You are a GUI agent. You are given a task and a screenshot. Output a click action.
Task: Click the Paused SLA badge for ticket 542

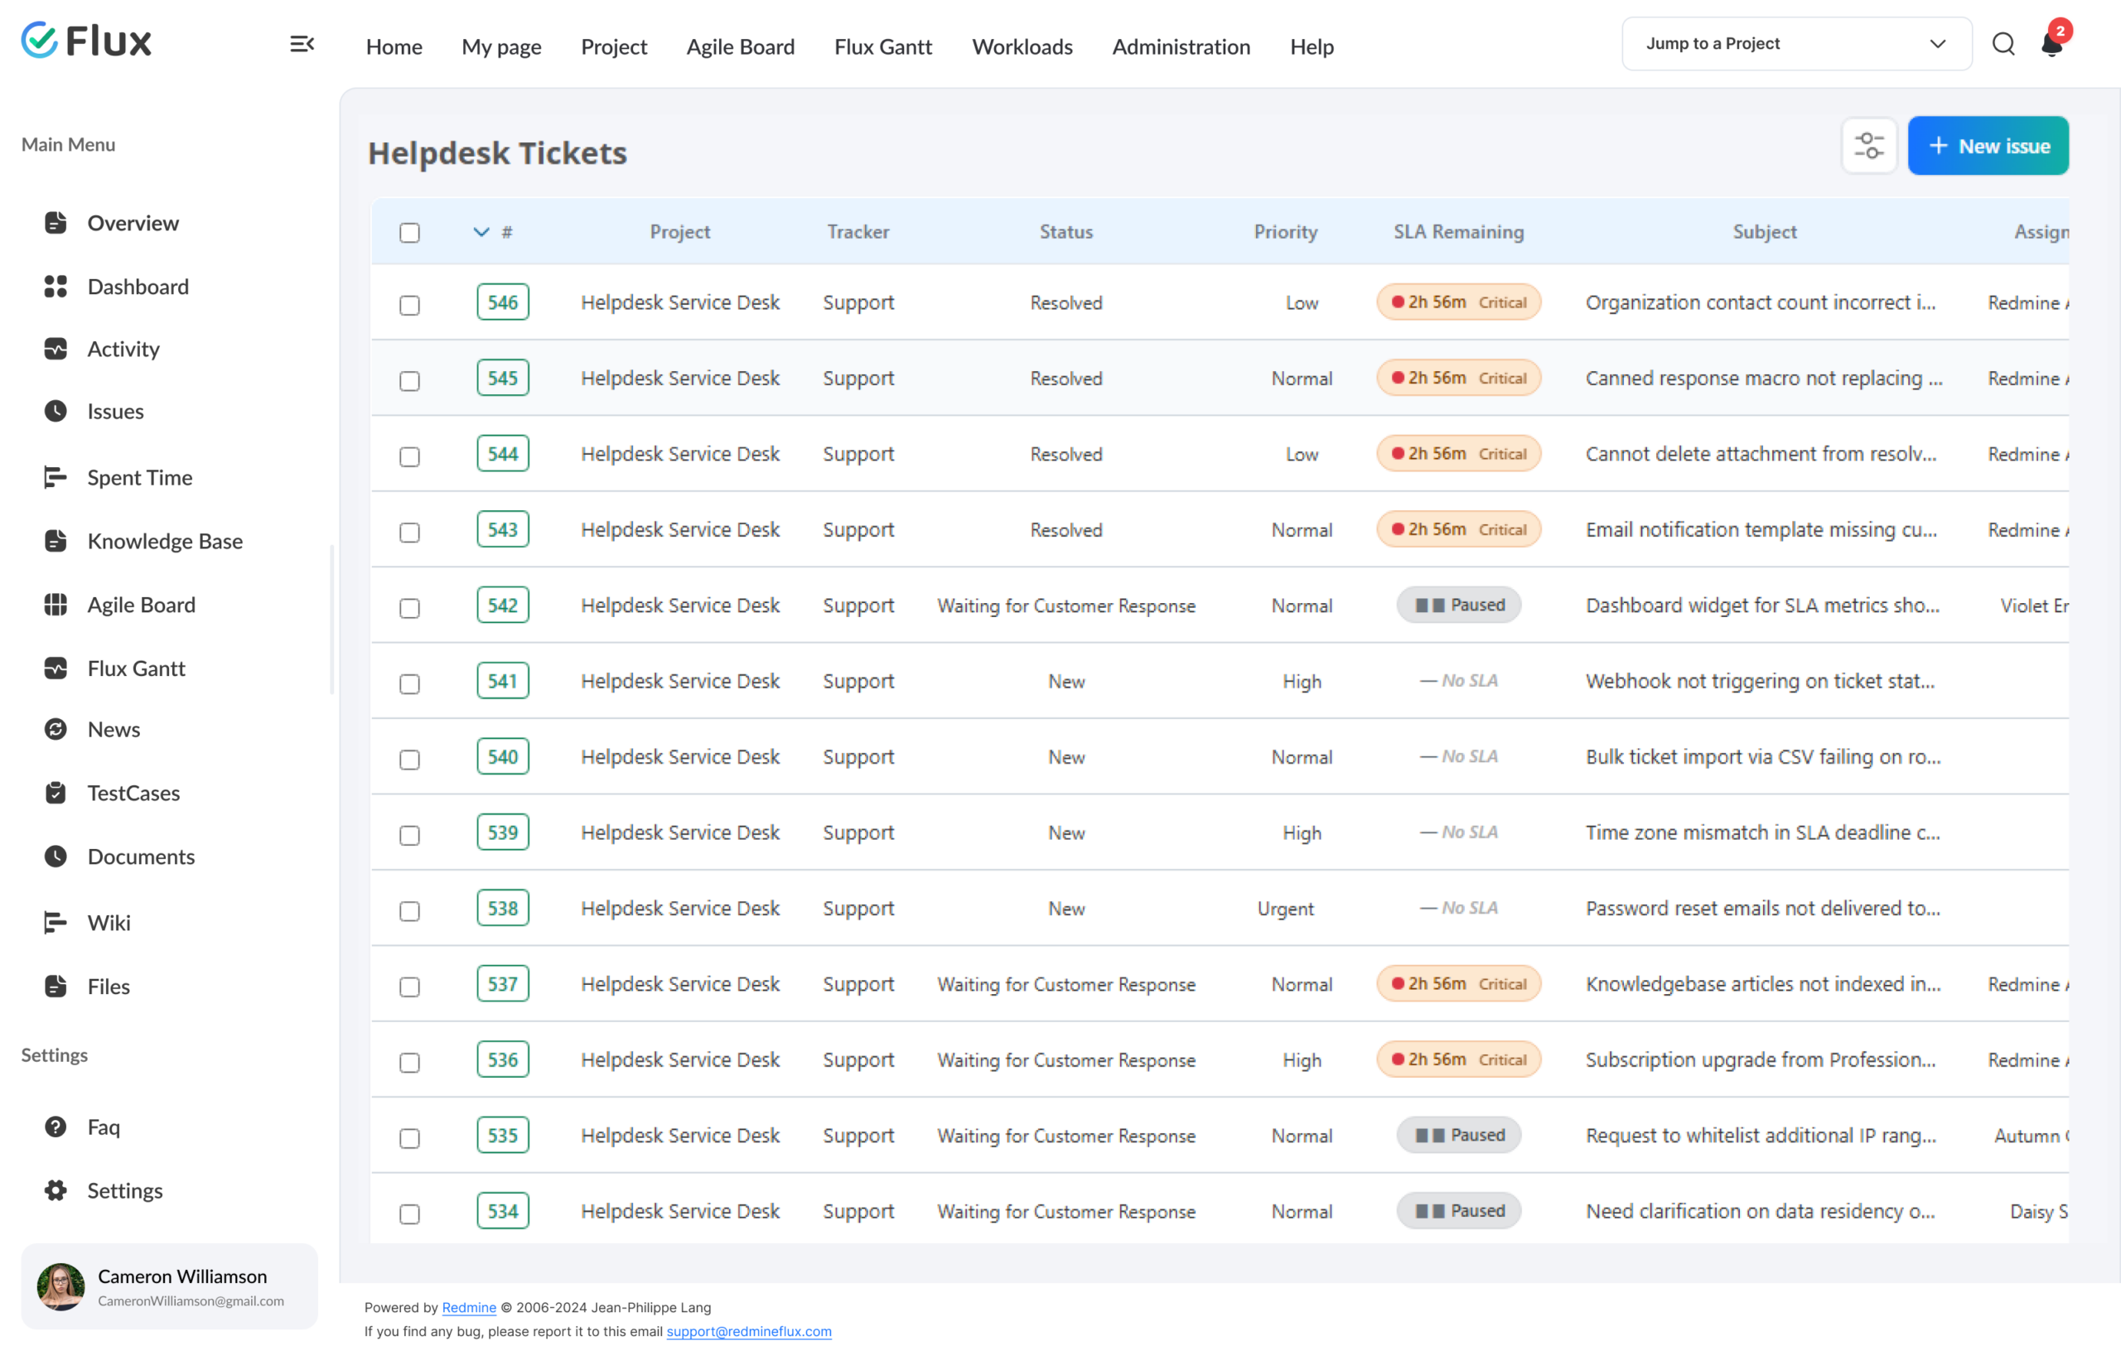[x=1459, y=605]
